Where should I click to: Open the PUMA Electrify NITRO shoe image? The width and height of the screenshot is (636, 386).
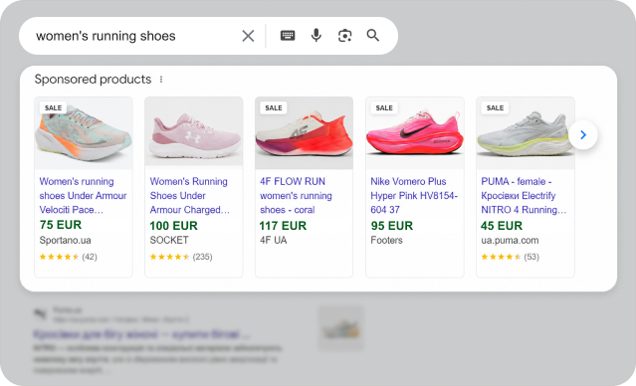click(526, 133)
